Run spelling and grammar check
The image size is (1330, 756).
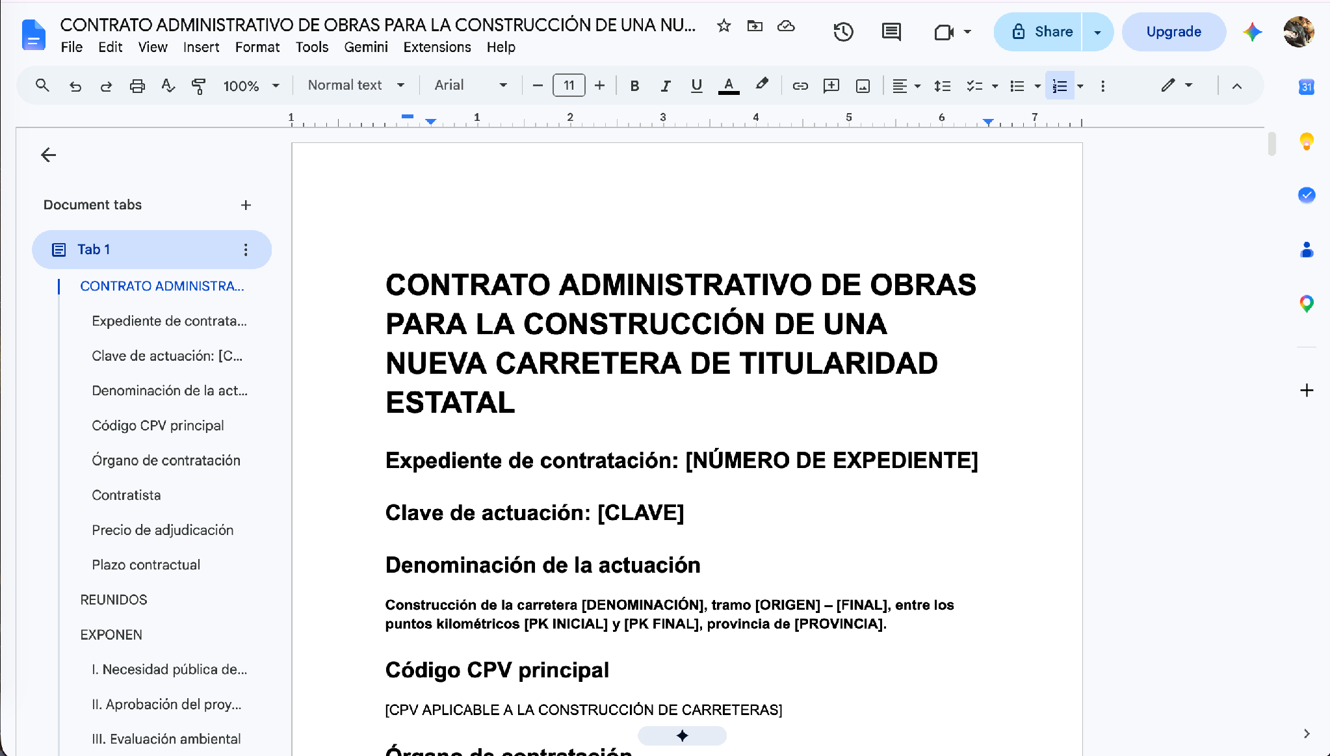tap(168, 85)
